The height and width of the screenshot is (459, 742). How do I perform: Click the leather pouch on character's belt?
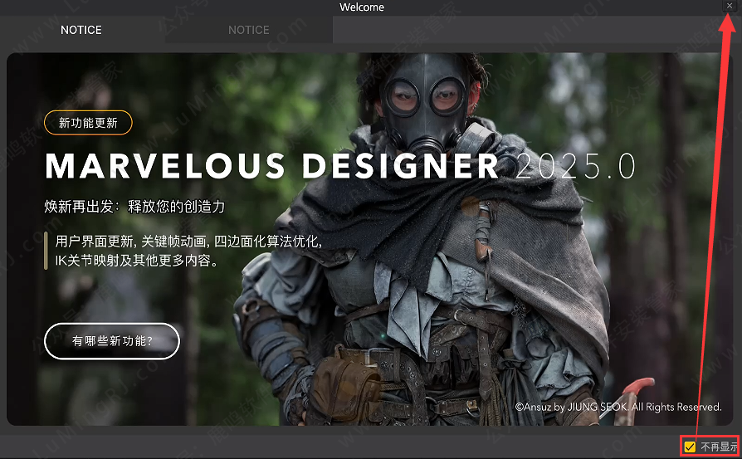[x=345, y=380]
